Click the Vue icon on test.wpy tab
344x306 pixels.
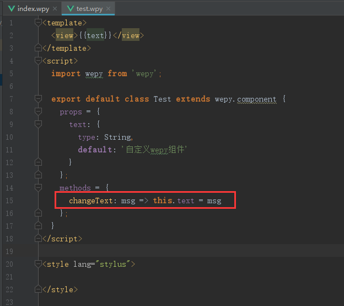click(71, 9)
